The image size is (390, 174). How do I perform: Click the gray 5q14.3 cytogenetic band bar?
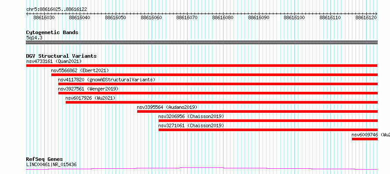coord(202,42)
